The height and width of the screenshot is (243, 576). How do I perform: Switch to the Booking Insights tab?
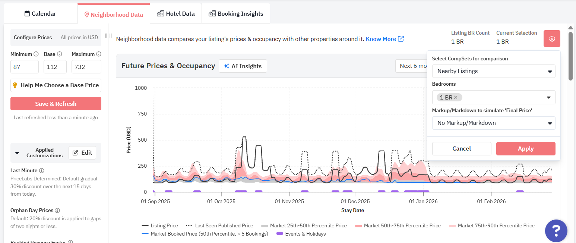236,14
